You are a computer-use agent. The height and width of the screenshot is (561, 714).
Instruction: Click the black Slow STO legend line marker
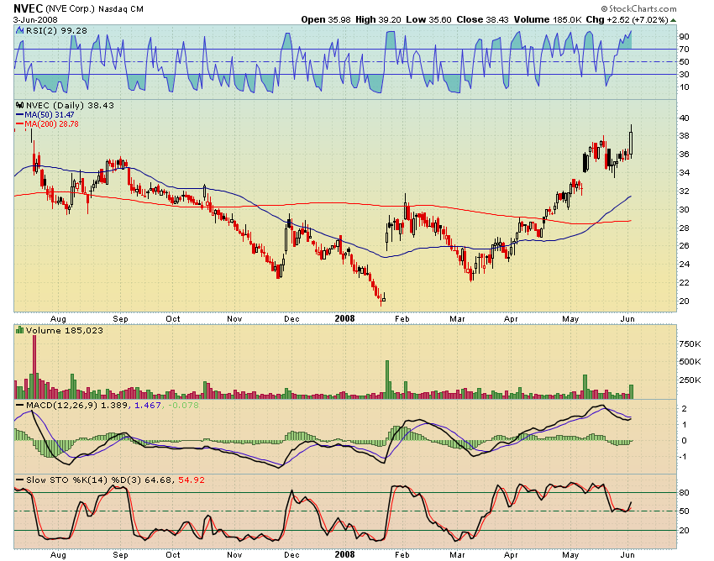click(19, 480)
